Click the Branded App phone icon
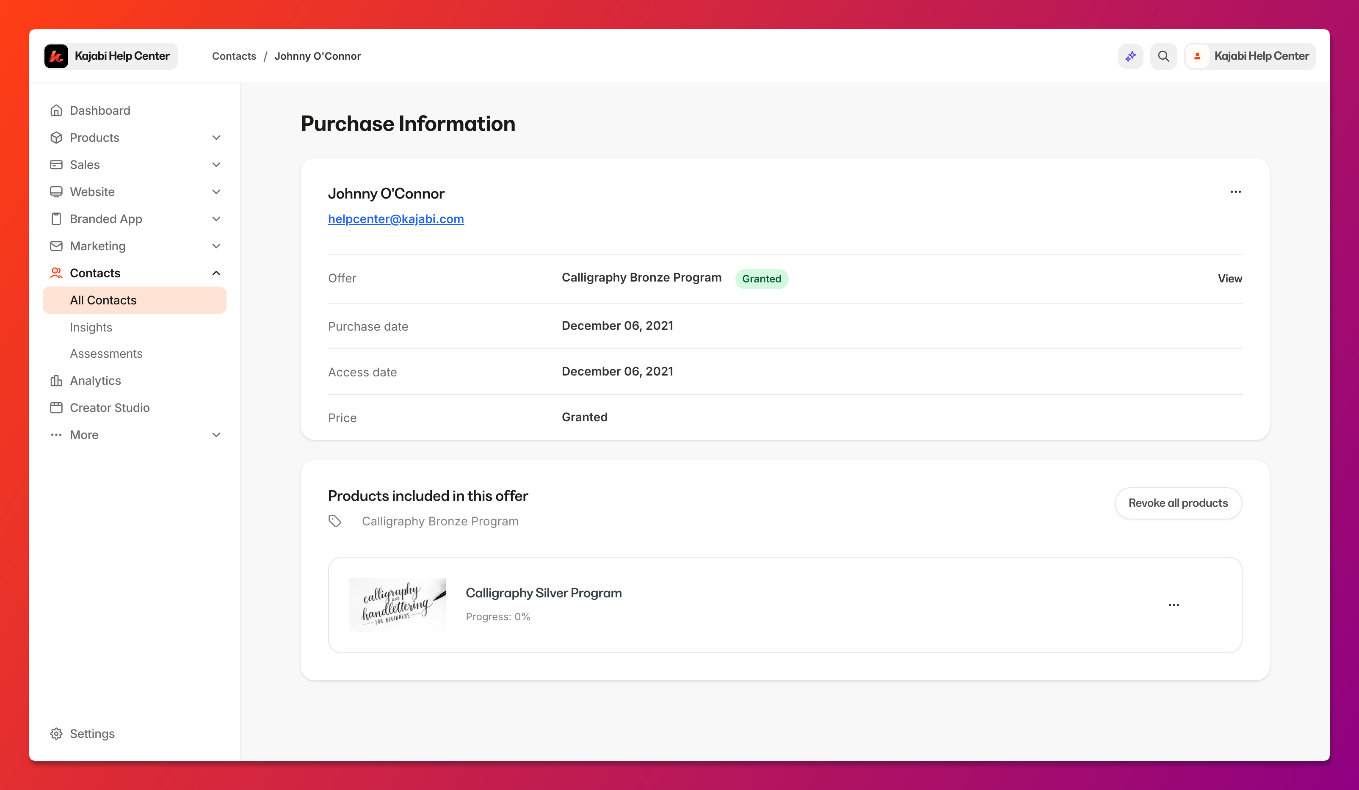 (x=56, y=219)
